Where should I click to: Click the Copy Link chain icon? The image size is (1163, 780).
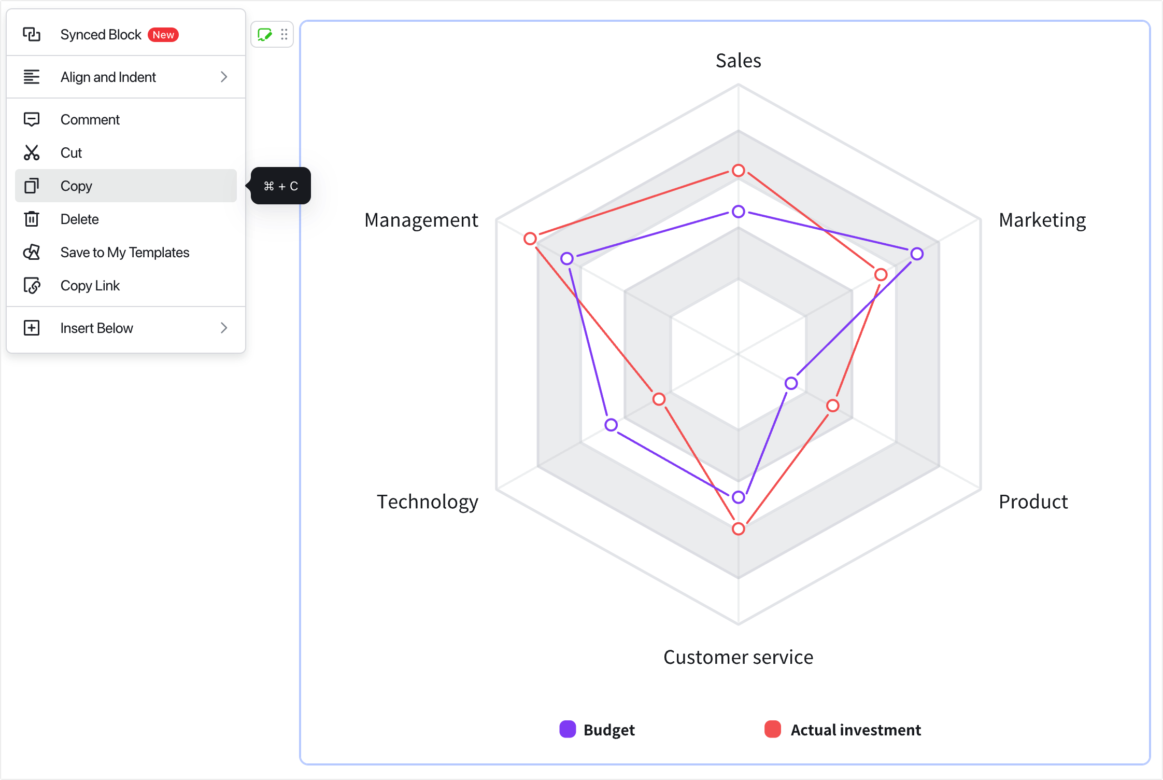pos(32,285)
